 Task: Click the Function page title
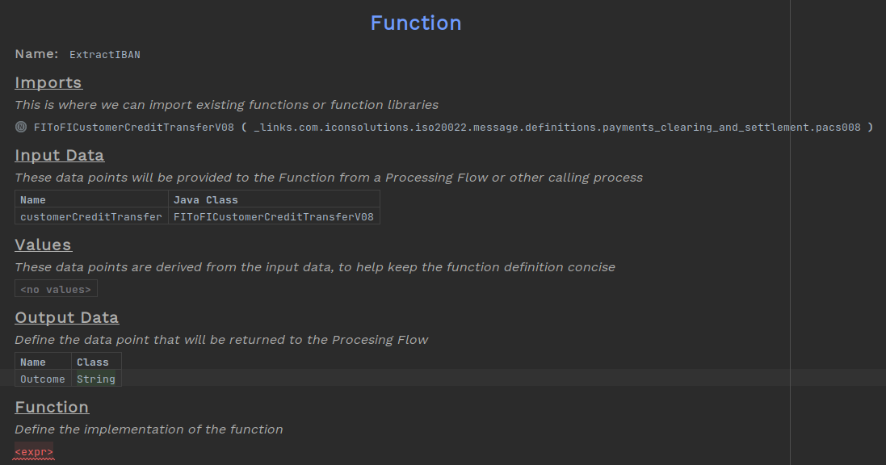coord(415,23)
